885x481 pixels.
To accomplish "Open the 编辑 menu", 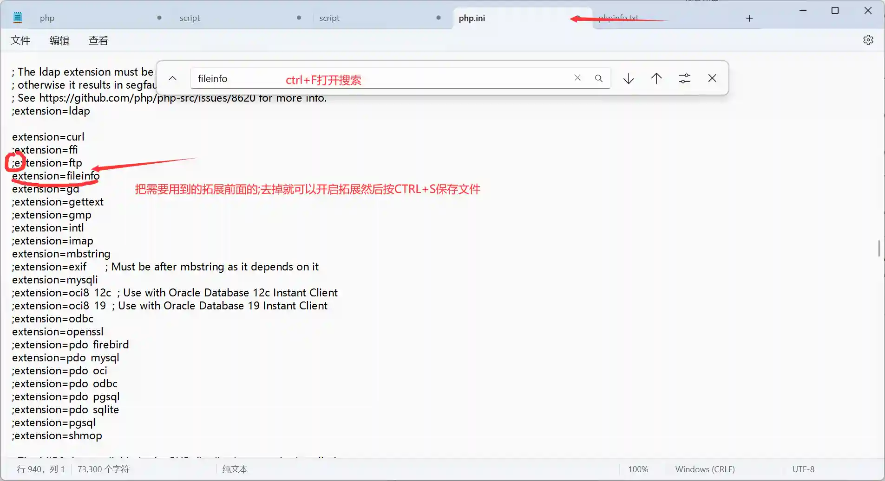I will click(x=59, y=40).
